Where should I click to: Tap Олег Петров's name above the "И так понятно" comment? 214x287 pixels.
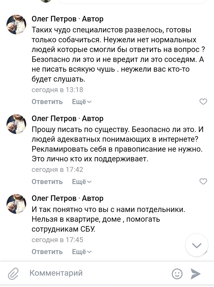pos(54,198)
